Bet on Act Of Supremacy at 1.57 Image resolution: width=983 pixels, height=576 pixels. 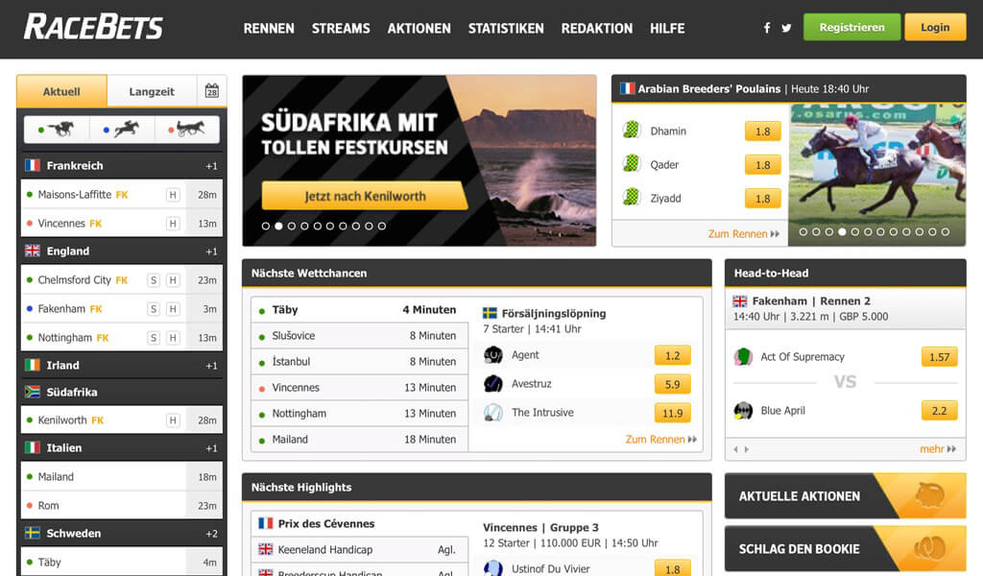pos(939,356)
